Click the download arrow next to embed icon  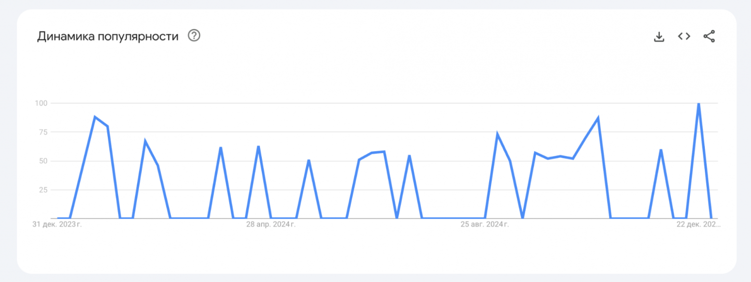[659, 36]
